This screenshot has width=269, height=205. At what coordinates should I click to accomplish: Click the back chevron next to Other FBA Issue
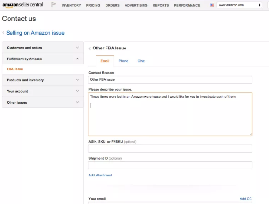click(89, 49)
